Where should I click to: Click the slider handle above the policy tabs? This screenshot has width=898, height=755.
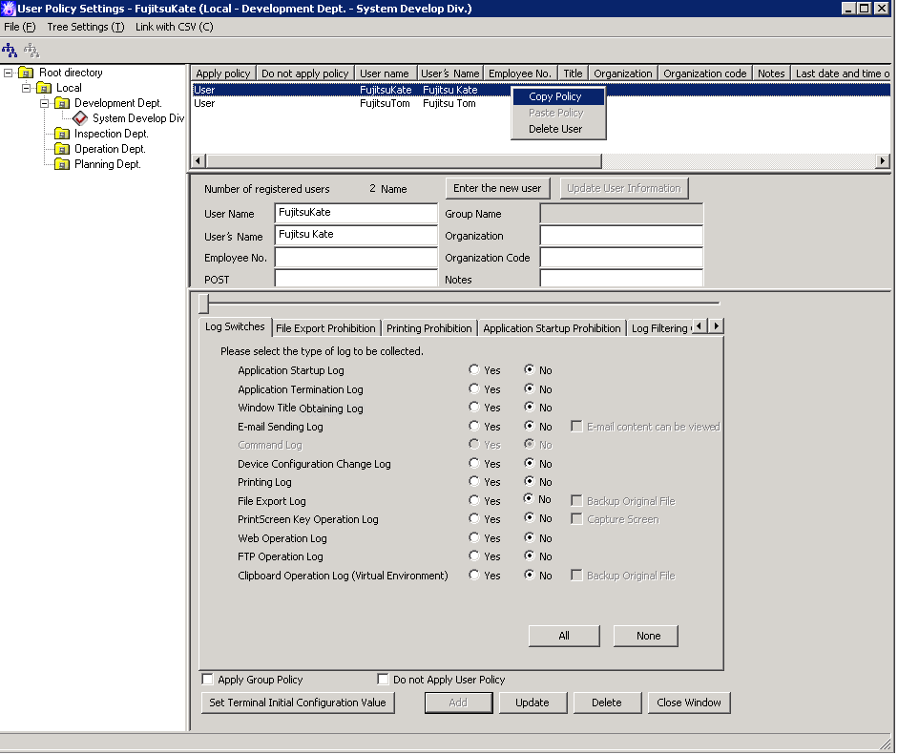click(x=203, y=304)
